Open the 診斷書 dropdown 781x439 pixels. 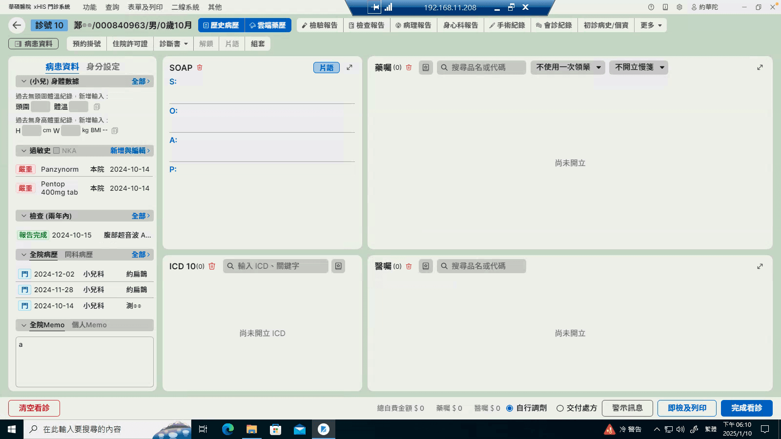click(x=173, y=44)
